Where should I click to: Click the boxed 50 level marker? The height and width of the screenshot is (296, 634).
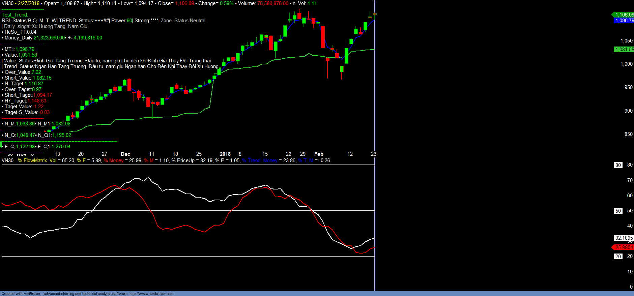pyautogui.click(x=618, y=211)
